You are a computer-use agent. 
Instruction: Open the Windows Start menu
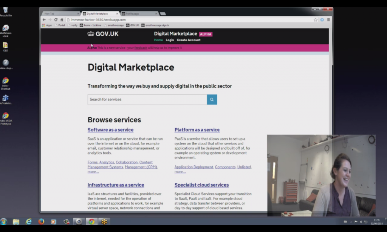point(3,222)
